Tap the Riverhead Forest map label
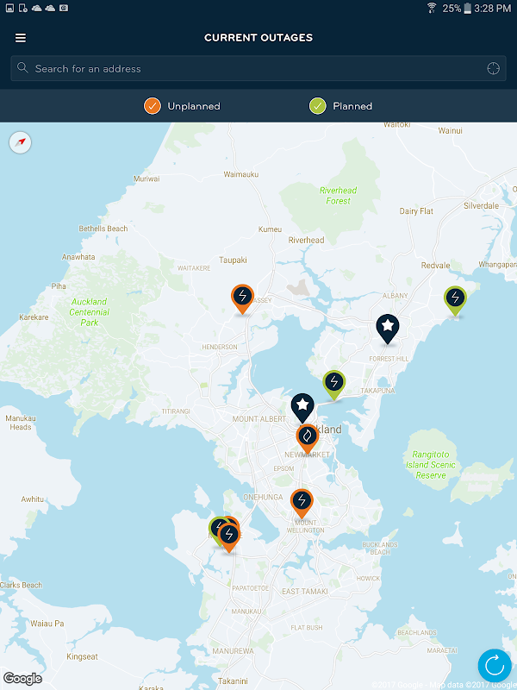This screenshot has height=690, width=517. pos(338,196)
